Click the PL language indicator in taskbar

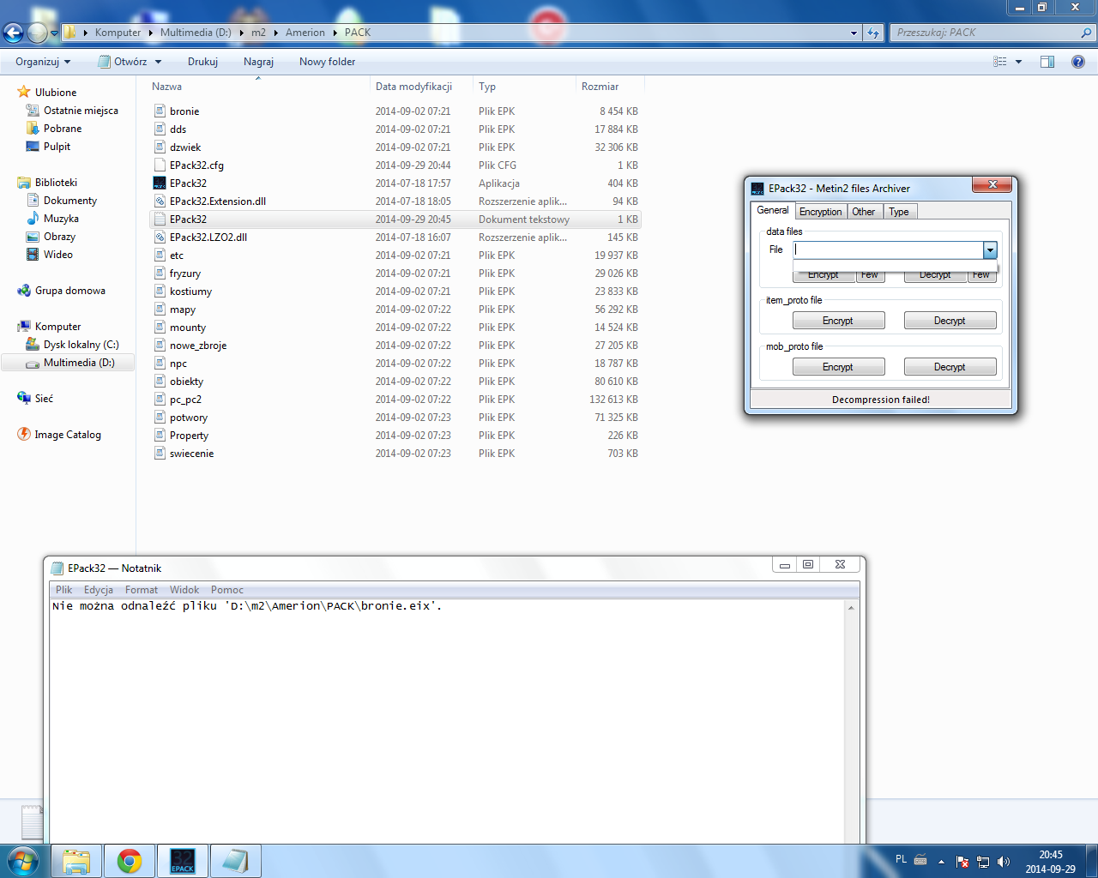click(x=901, y=858)
